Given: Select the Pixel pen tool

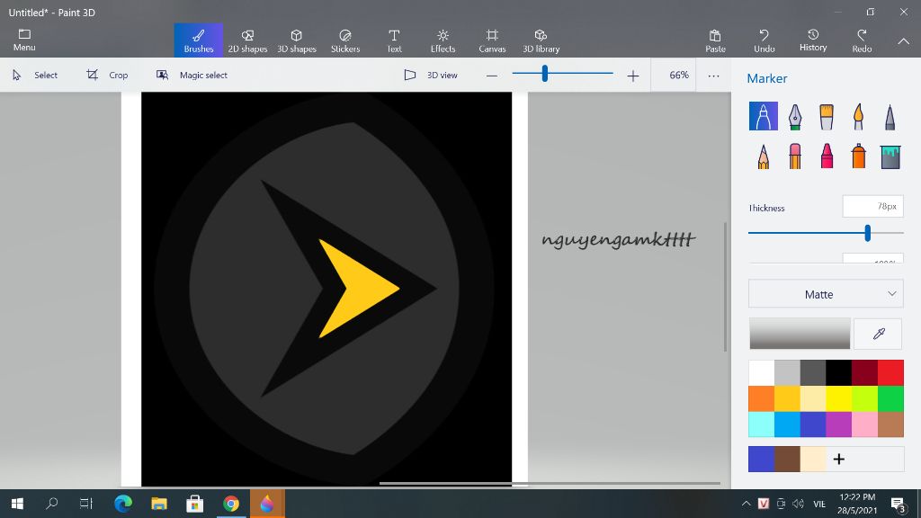Looking at the screenshot, I should click(x=890, y=116).
